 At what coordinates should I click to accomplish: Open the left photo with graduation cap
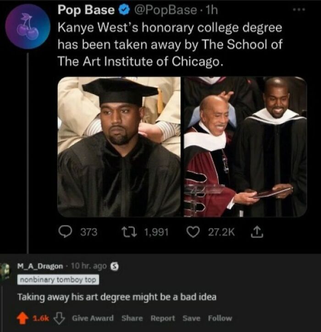[119, 147]
